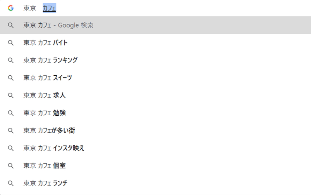
Task: Click the Google G logo
Action: (11, 8)
